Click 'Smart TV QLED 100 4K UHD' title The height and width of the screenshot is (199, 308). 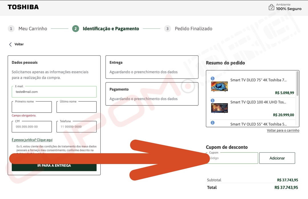pyautogui.click(x=258, y=102)
